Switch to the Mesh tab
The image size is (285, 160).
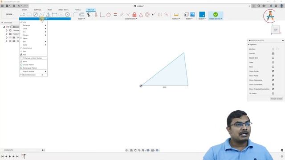49,10
